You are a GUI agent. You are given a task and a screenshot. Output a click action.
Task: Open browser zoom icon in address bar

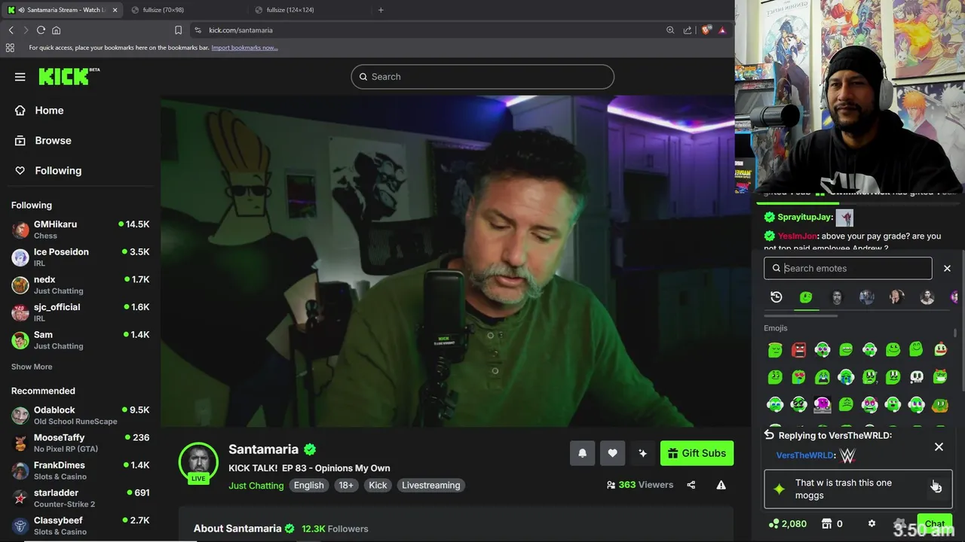[x=670, y=30]
